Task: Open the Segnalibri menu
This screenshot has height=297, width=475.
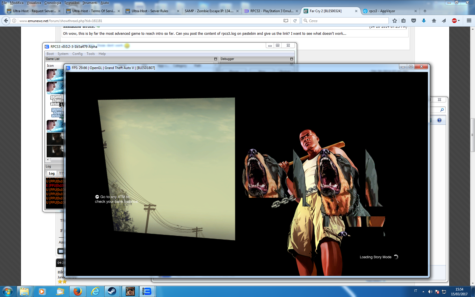Action: coord(72,3)
